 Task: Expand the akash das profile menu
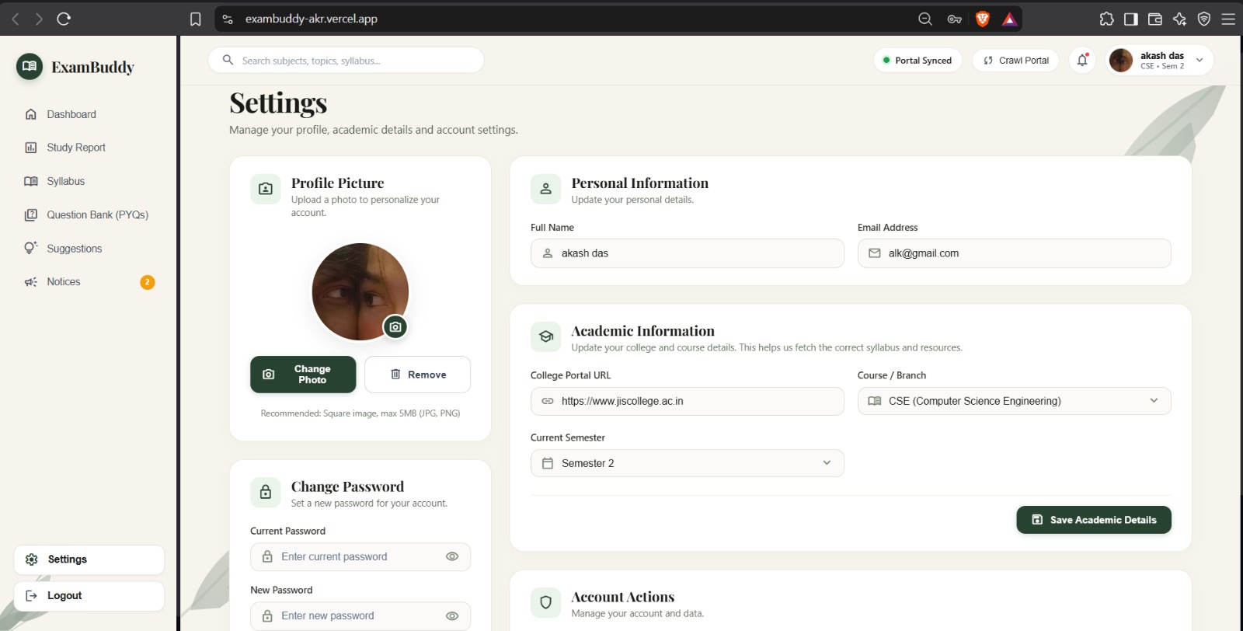[x=1159, y=60]
